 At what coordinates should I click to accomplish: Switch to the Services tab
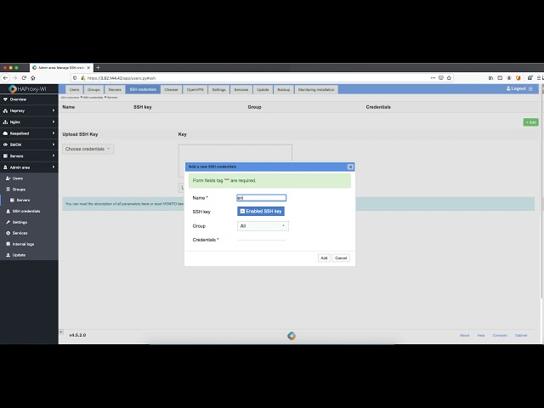point(241,90)
